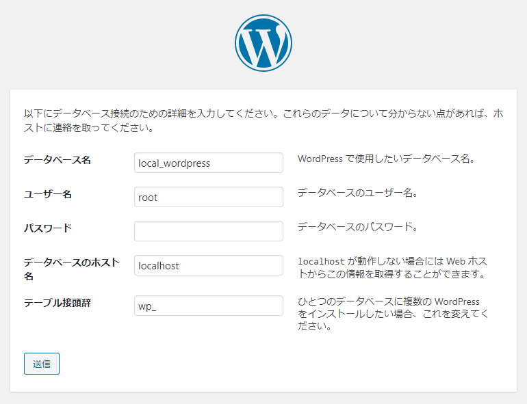
Task: Click blank white area right of 送信 button
Action: pos(274,364)
